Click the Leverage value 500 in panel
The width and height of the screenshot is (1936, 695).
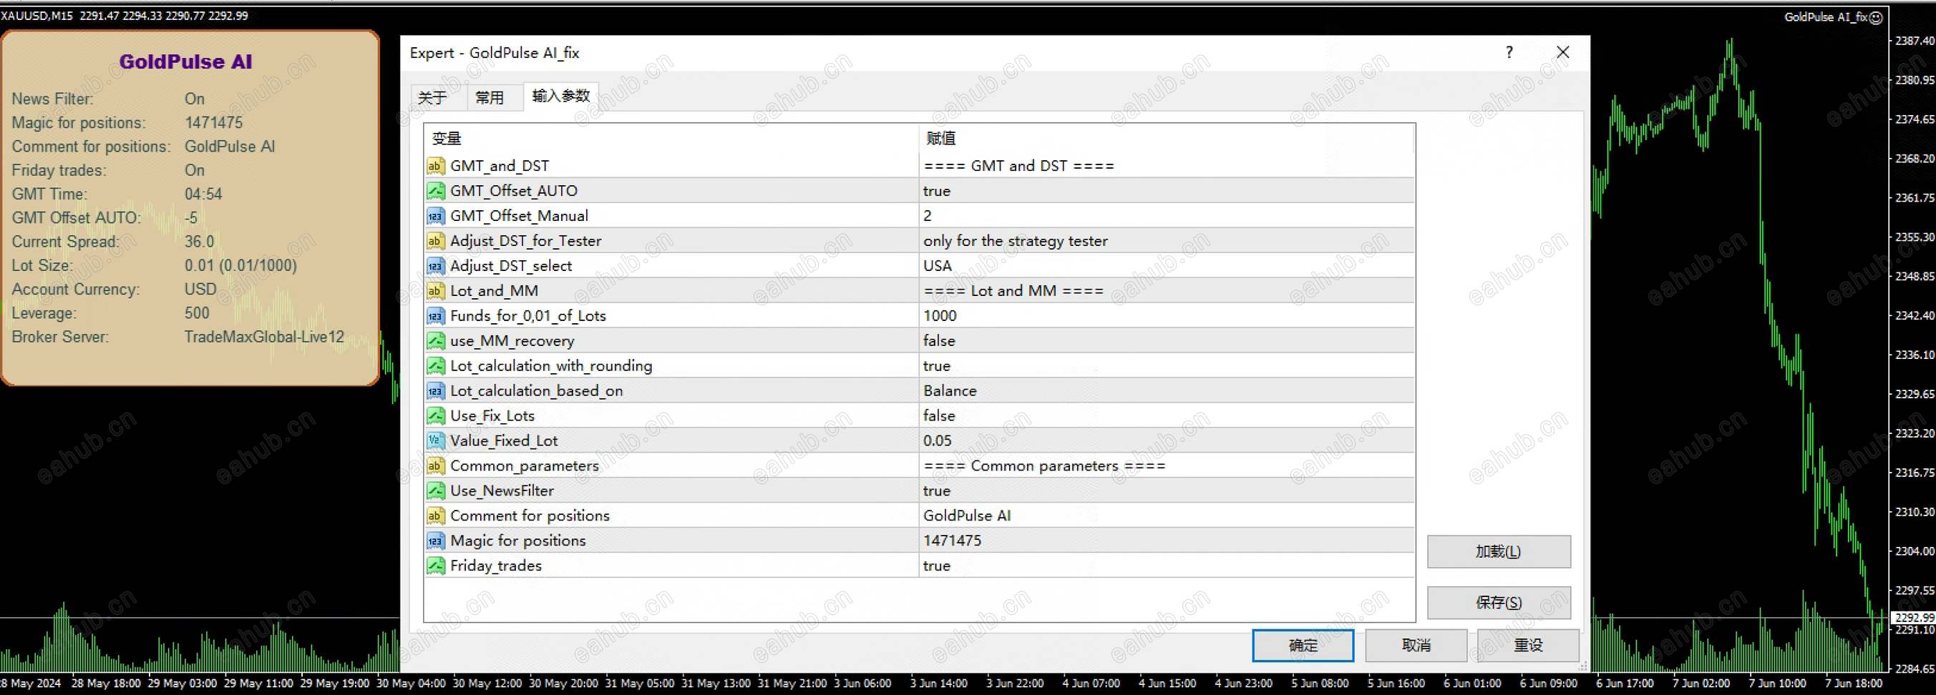[197, 313]
